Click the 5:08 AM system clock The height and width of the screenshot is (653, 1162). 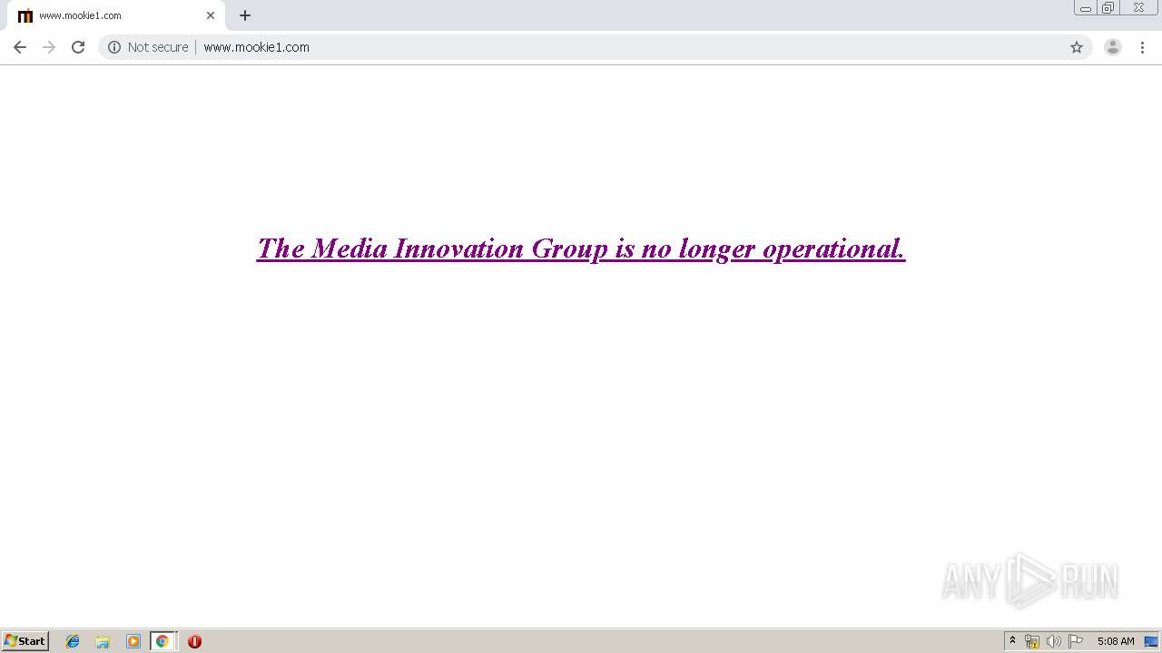(1116, 641)
